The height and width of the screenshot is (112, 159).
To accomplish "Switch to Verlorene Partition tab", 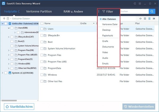I will pos(39,11).
